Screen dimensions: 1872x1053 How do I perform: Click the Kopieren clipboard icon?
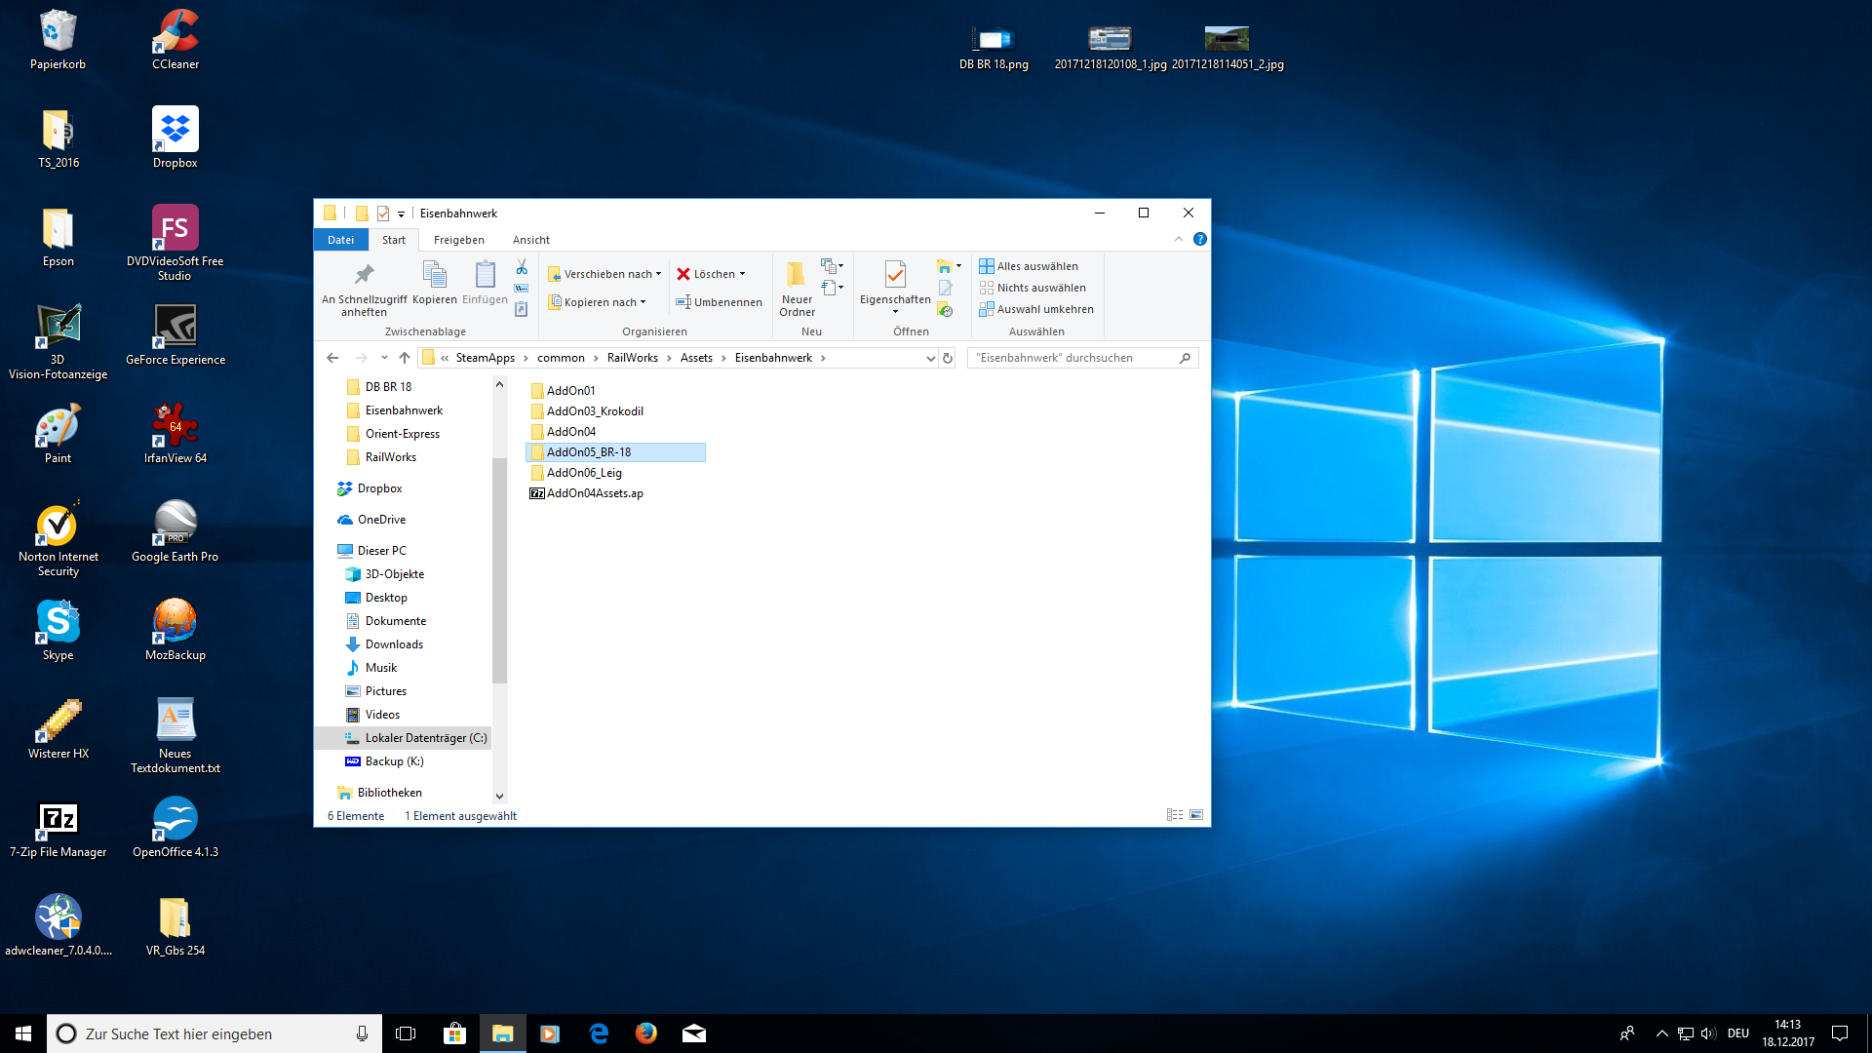pyautogui.click(x=434, y=283)
